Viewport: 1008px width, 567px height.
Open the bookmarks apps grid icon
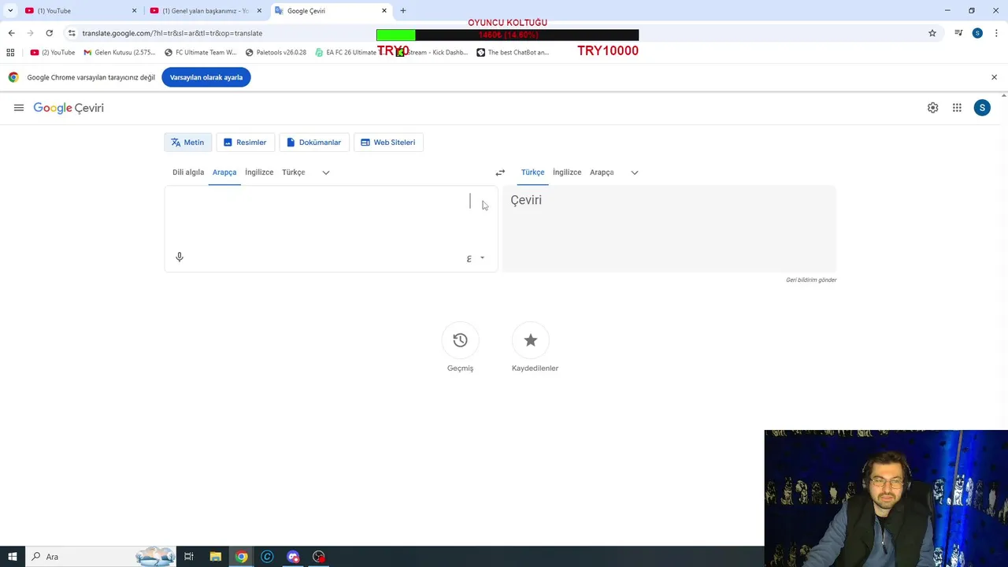(x=10, y=53)
